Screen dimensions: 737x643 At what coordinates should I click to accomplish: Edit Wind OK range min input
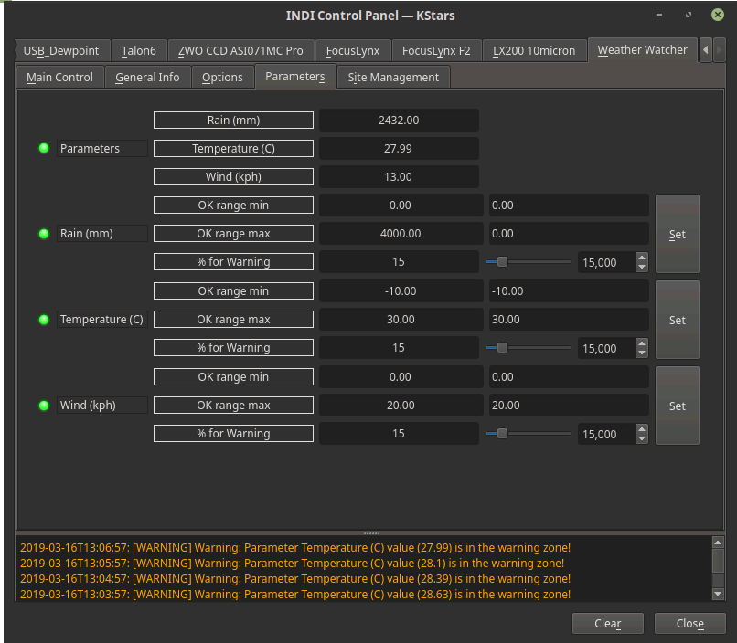coord(569,377)
